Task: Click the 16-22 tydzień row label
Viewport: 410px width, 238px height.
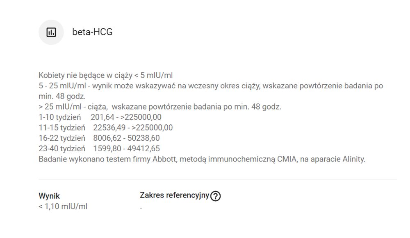Action: pos(62,138)
